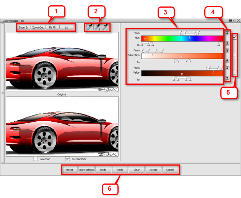Click the left-edge panel grip handle

[x=2, y=93]
